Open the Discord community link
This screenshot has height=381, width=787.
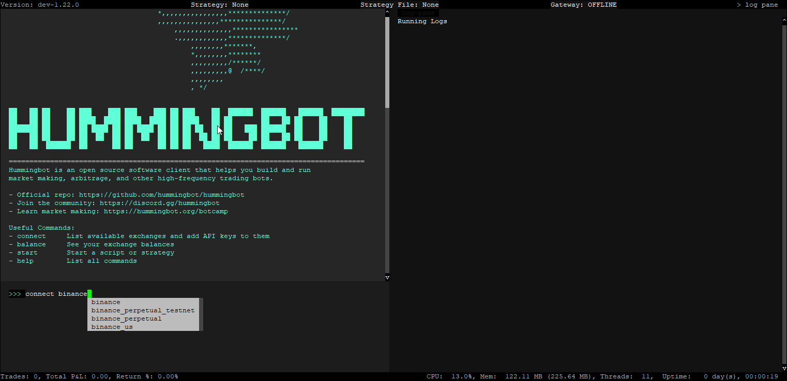coord(159,203)
